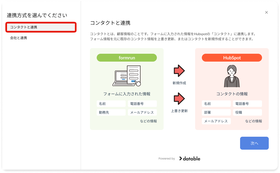
Task: Click the red arrow above 上書き更新
Action: (179, 99)
